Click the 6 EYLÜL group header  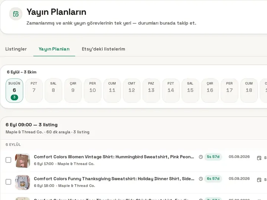coord(13,144)
